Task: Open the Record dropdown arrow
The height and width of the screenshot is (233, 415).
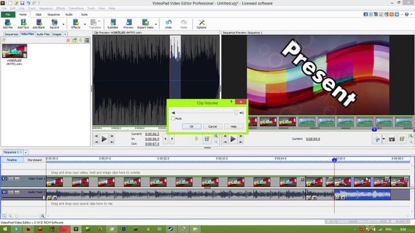Action: [64, 25]
